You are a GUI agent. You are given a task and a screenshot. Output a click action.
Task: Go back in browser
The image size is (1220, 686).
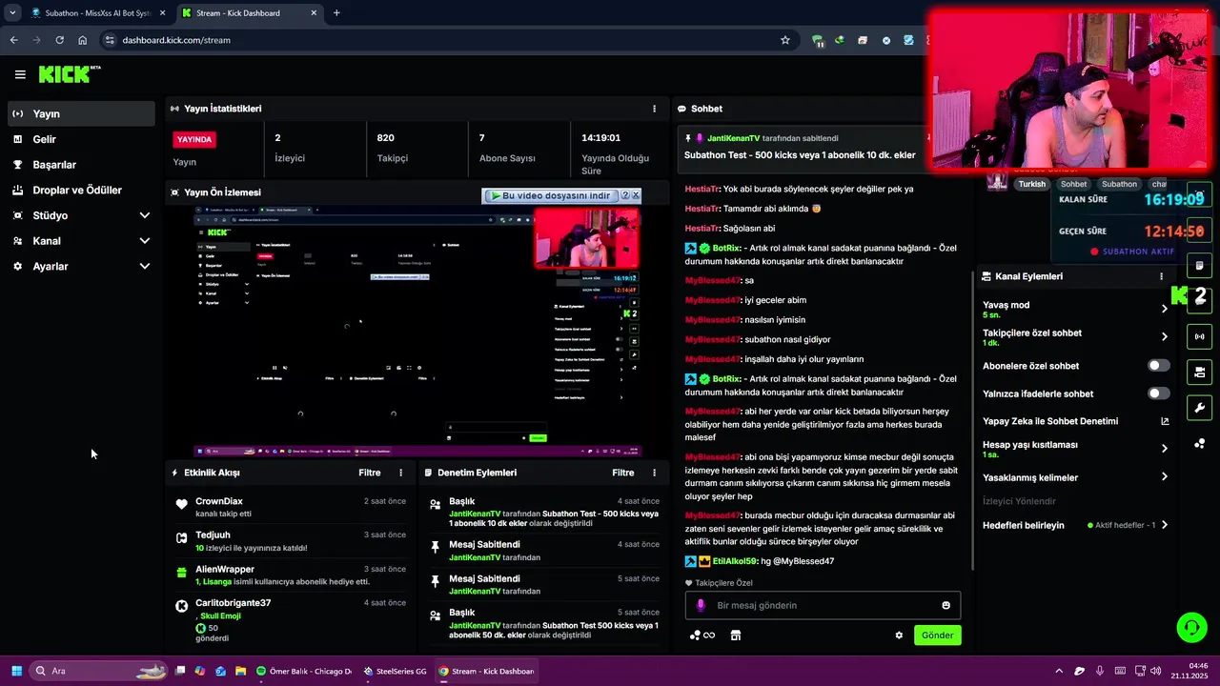click(13, 40)
